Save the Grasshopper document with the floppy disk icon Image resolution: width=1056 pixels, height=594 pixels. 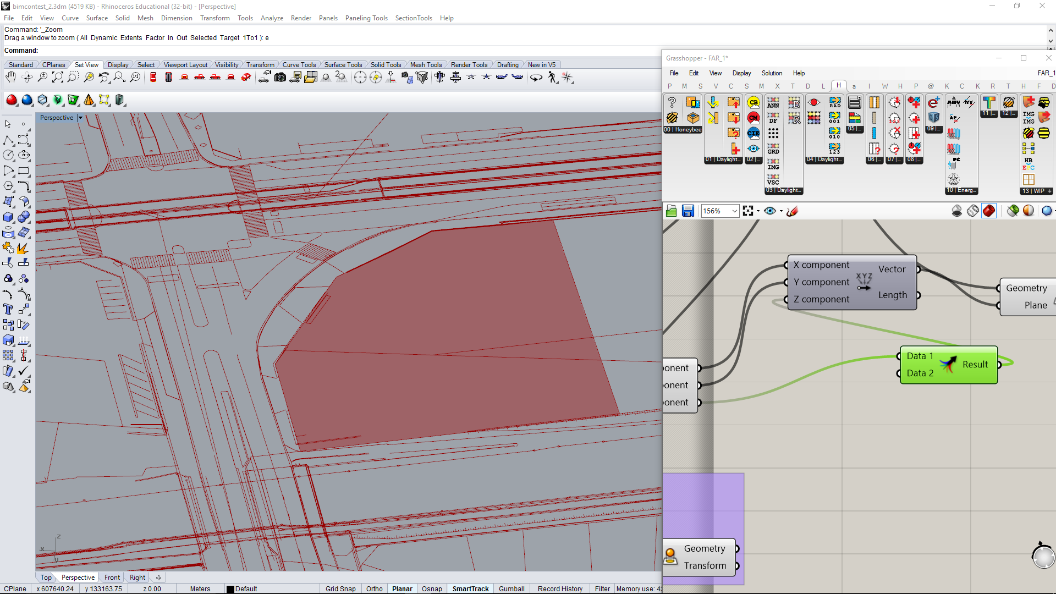(x=687, y=211)
